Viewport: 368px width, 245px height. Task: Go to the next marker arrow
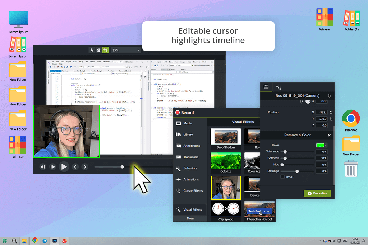[x=85, y=167]
